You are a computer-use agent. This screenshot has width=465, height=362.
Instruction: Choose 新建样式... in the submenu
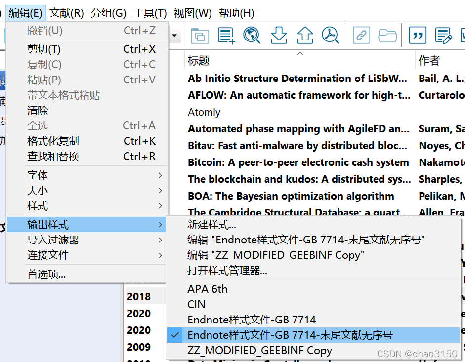[x=313, y=225]
